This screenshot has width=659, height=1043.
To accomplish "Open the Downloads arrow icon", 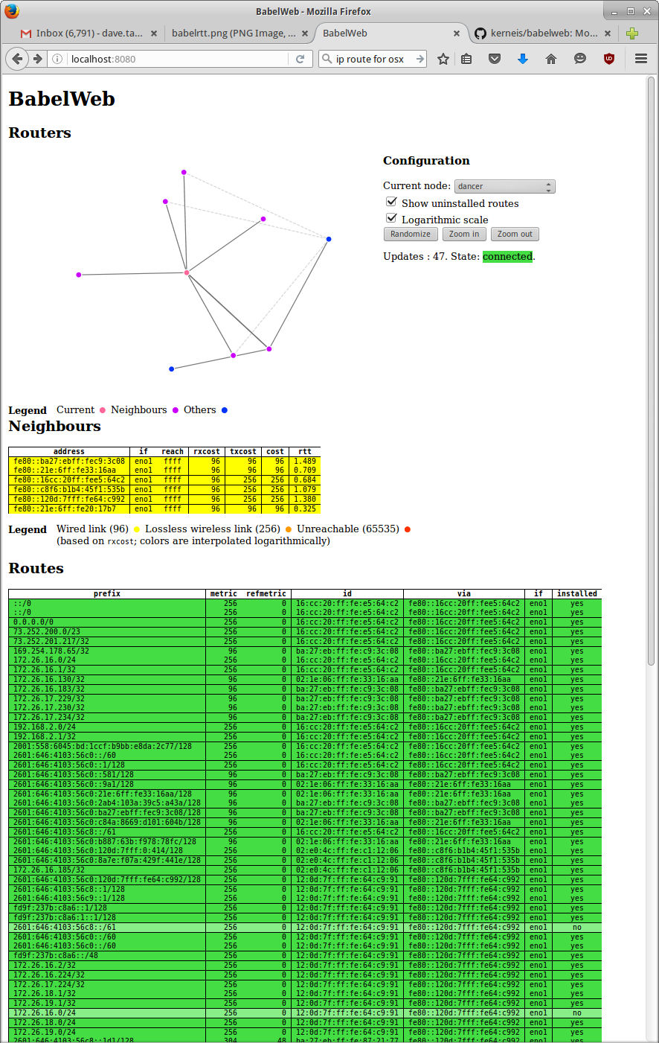I will point(523,59).
